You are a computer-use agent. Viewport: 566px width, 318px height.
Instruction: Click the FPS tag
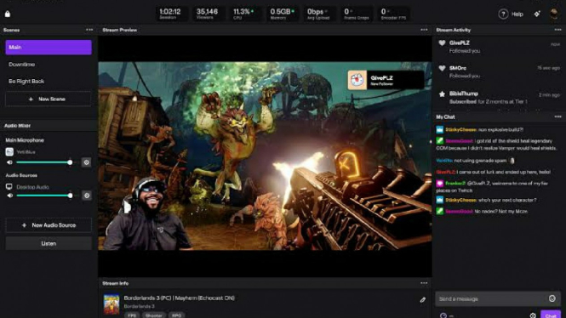[132, 315]
